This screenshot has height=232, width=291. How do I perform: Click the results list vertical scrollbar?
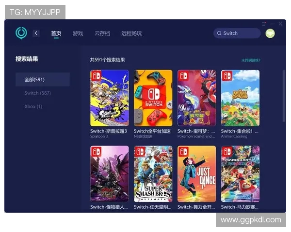click(x=284, y=96)
